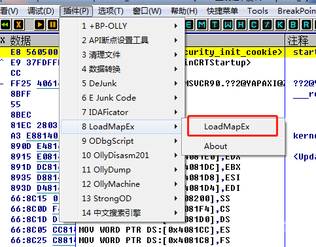316x247 pixels.
Task: Open the 帮助(H) help menu
Action: 184,11
